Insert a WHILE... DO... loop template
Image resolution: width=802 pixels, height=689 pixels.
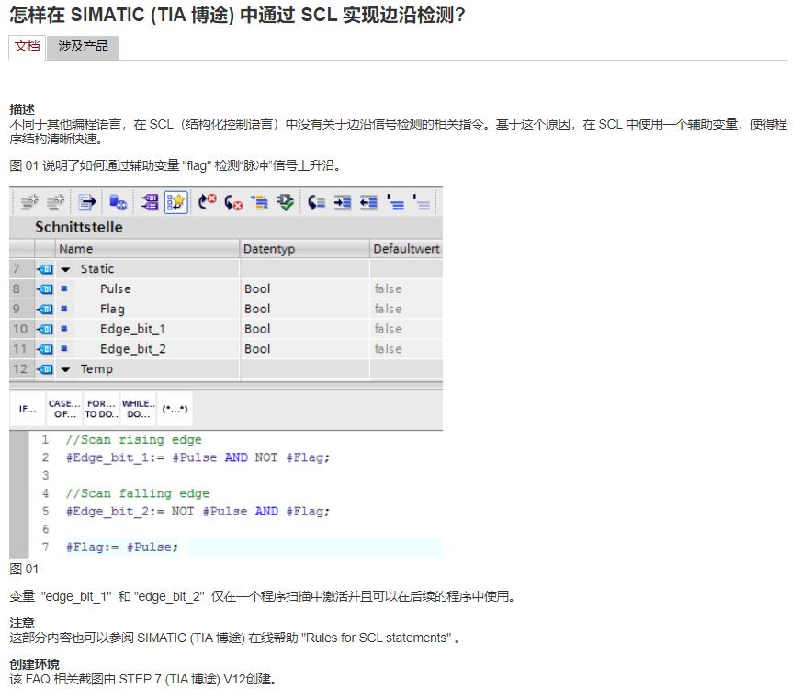click(x=138, y=409)
